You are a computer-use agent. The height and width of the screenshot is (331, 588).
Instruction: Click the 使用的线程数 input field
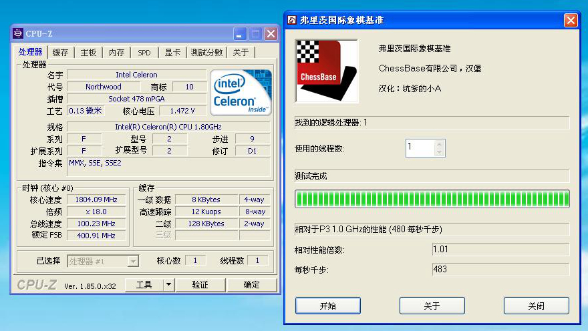pyautogui.click(x=420, y=148)
